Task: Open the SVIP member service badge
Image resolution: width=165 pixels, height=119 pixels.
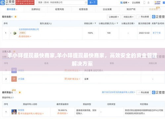Action: point(157,3)
